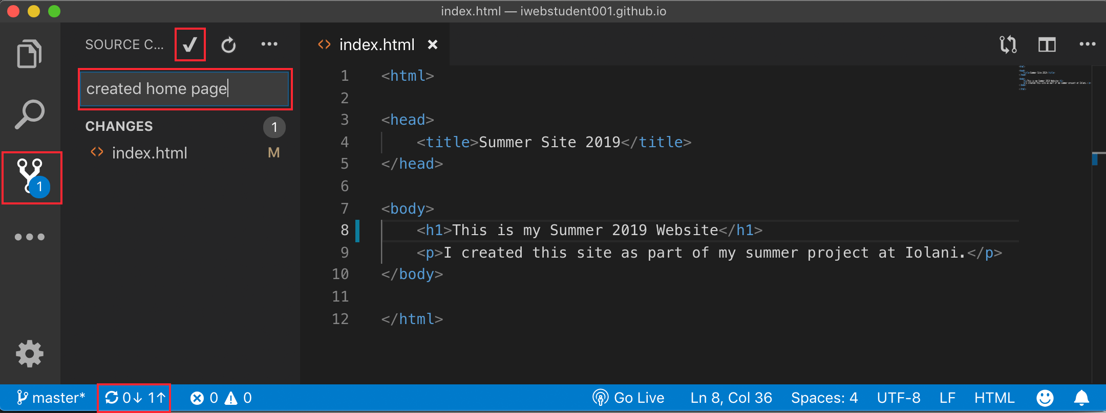Show additional activity bar views ellipsis

click(30, 237)
